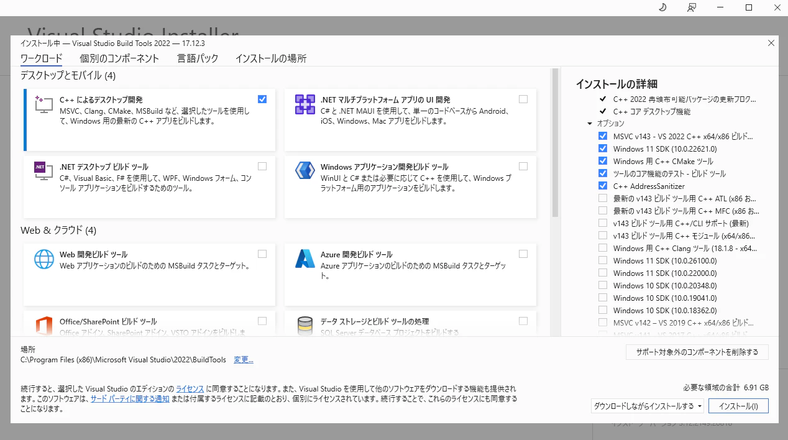
Task: Check Windows 11 SDK (10.0.26100.0)
Action: pos(603,260)
